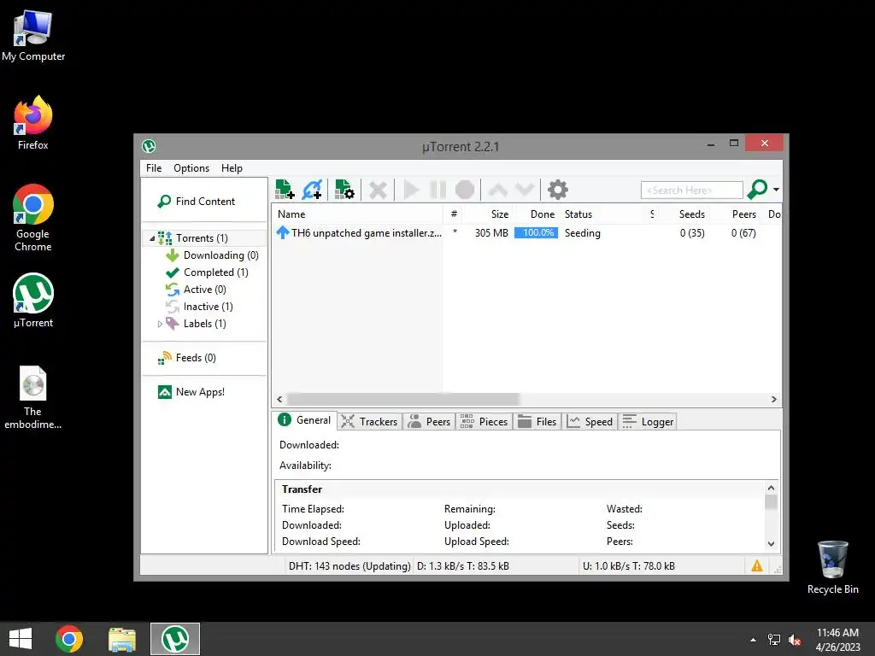Sort torrents by Status column header
This screenshot has height=656, width=875.
coord(602,214)
